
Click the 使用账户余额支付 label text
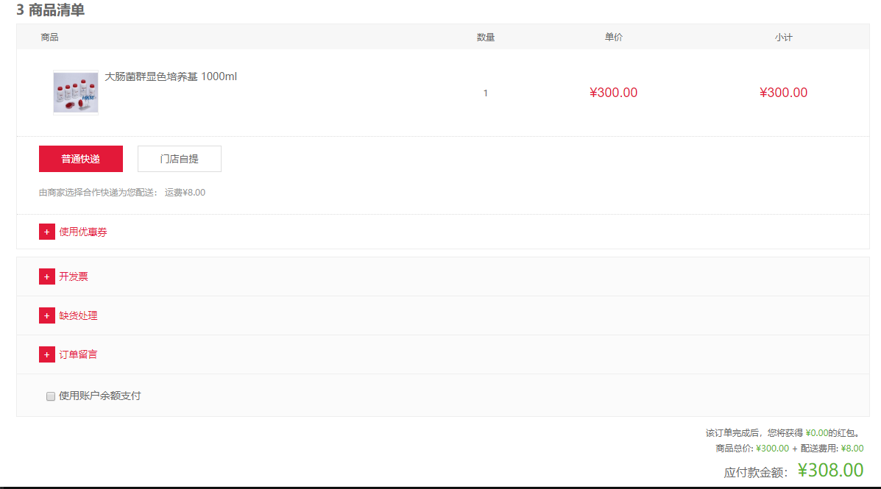coord(100,396)
